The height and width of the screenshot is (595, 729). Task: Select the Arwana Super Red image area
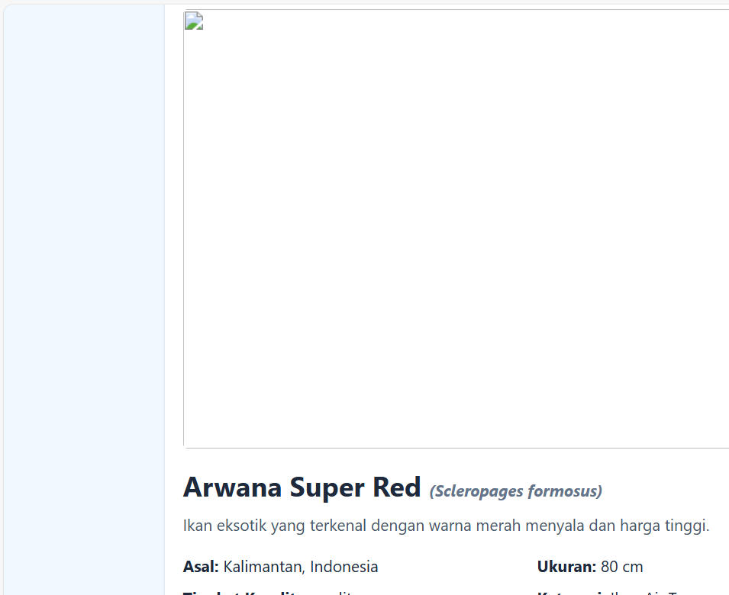point(458,229)
